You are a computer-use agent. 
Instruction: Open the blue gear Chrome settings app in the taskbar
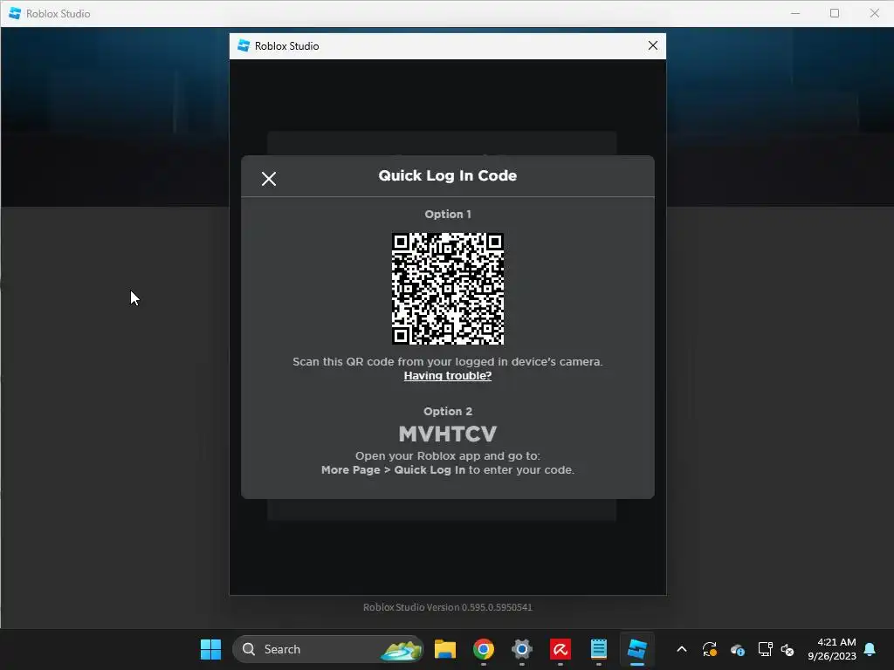pyautogui.click(x=522, y=649)
